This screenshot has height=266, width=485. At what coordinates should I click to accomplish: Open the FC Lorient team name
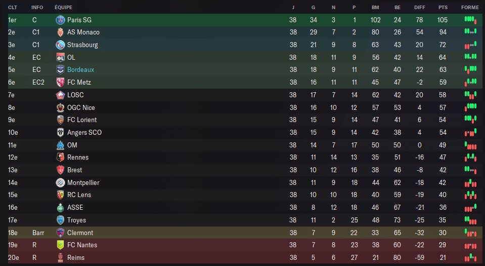pos(81,120)
